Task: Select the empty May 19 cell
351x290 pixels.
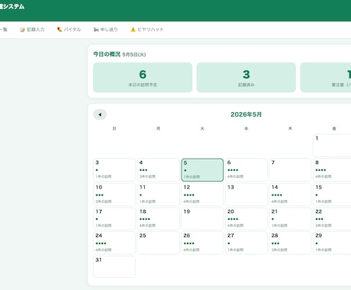Action: (202, 218)
